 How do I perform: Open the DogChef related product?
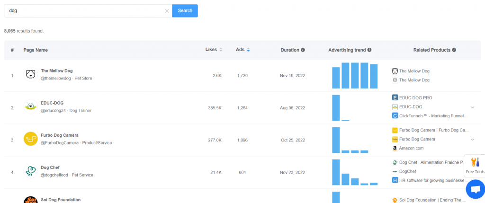[404, 171]
